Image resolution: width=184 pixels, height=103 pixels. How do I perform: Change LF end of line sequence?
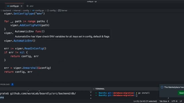(181, 101)
